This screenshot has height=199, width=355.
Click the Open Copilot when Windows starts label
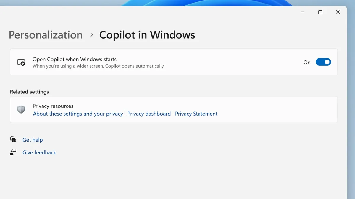coord(75,59)
